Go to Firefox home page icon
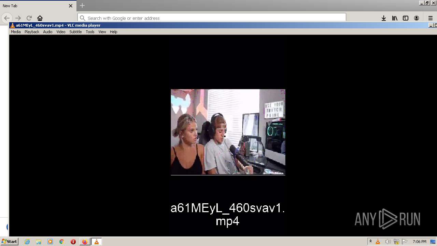437x246 pixels. (40, 18)
